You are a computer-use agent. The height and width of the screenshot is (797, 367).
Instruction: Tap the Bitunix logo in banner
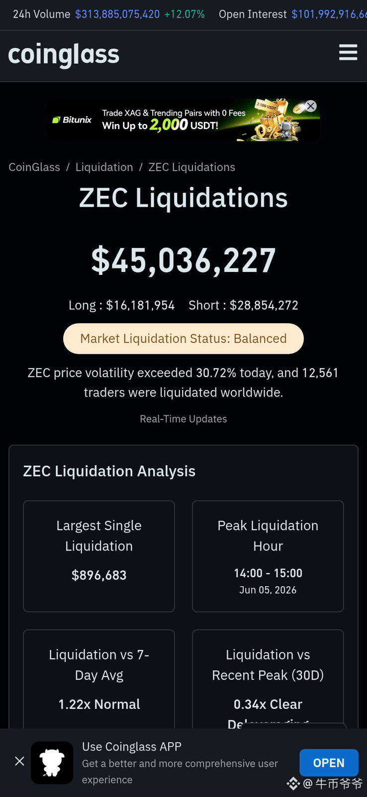click(72, 120)
